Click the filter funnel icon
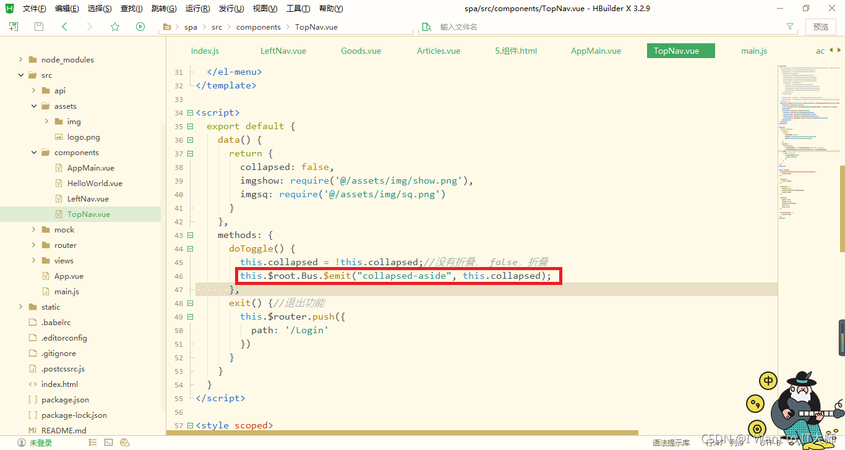The image size is (845, 450). click(x=790, y=27)
